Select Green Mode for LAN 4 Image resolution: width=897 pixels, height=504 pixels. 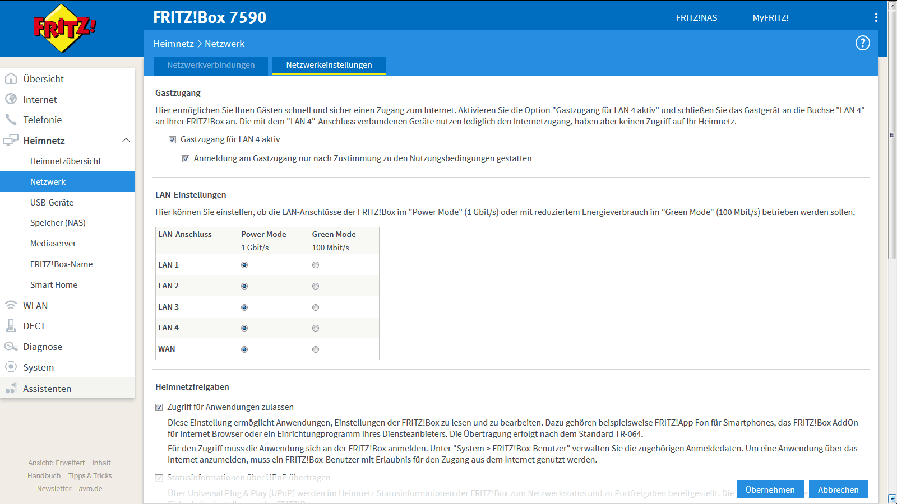click(x=316, y=328)
